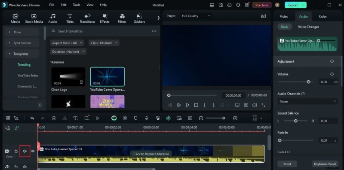Open the Audio library tab

point(52,18)
